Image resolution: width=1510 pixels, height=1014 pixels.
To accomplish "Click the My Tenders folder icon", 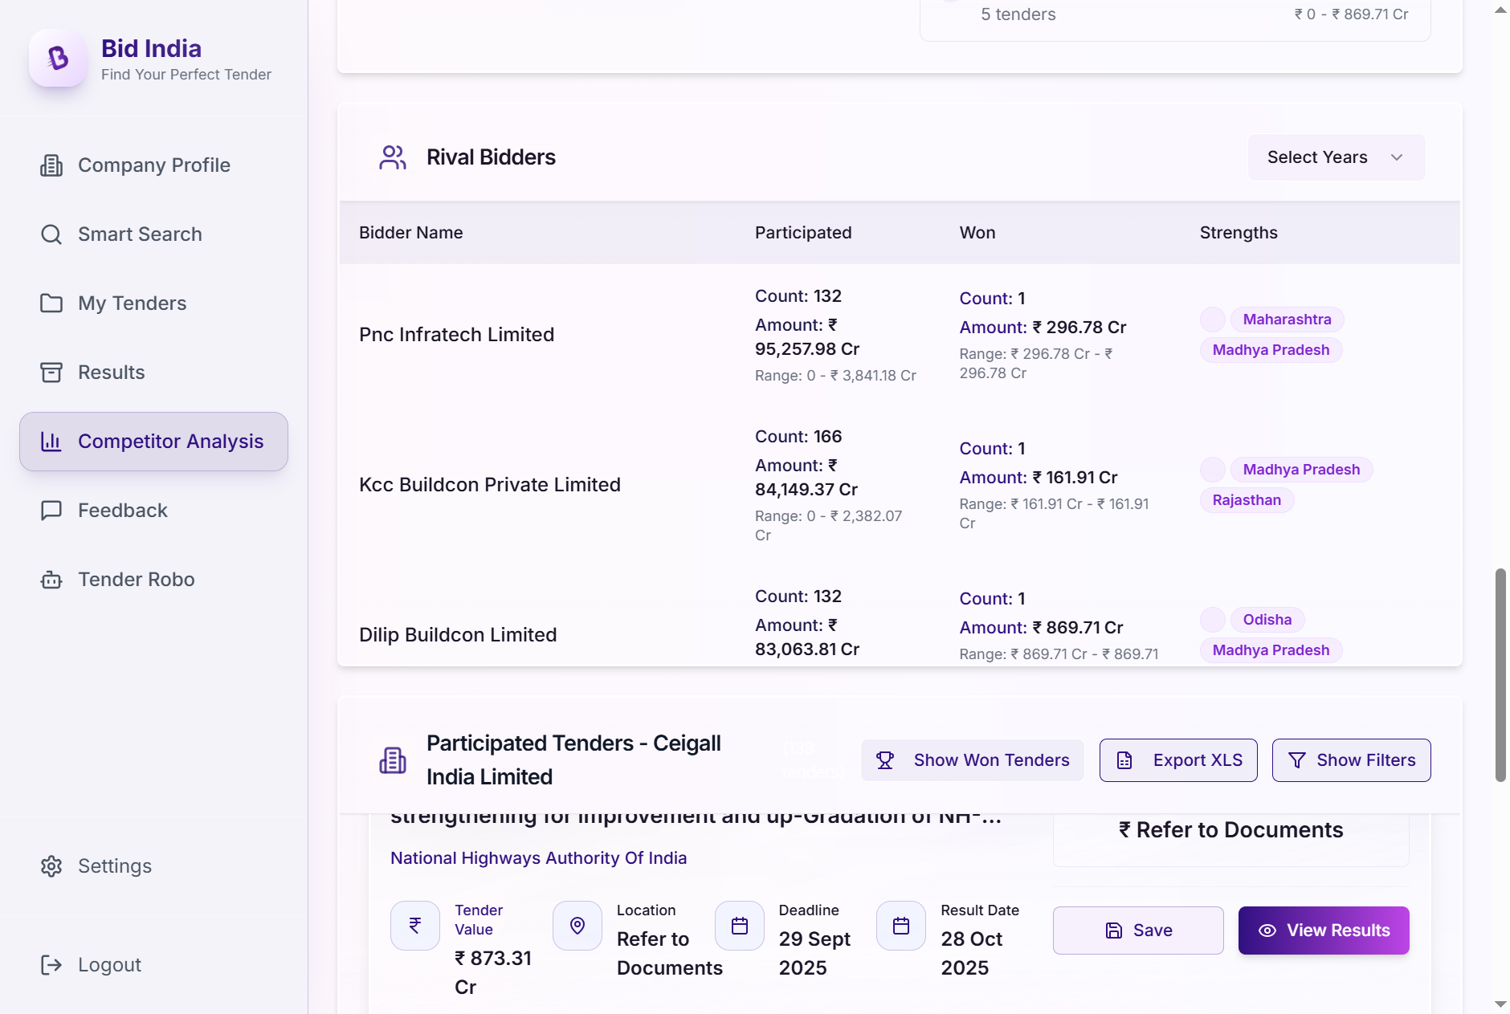I will (x=51, y=303).
